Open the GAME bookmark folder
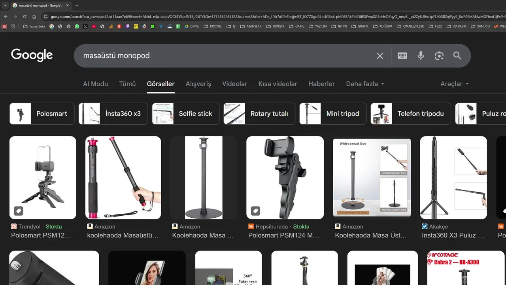 click(296, 27)
